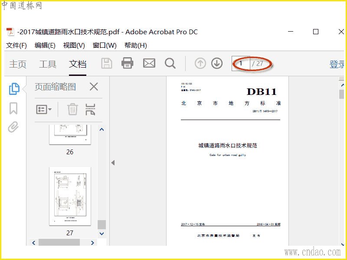This screenshot has width=347, height=260.
Task: Click thumbnail panel scroll down arrow
Action: point(102,234)
